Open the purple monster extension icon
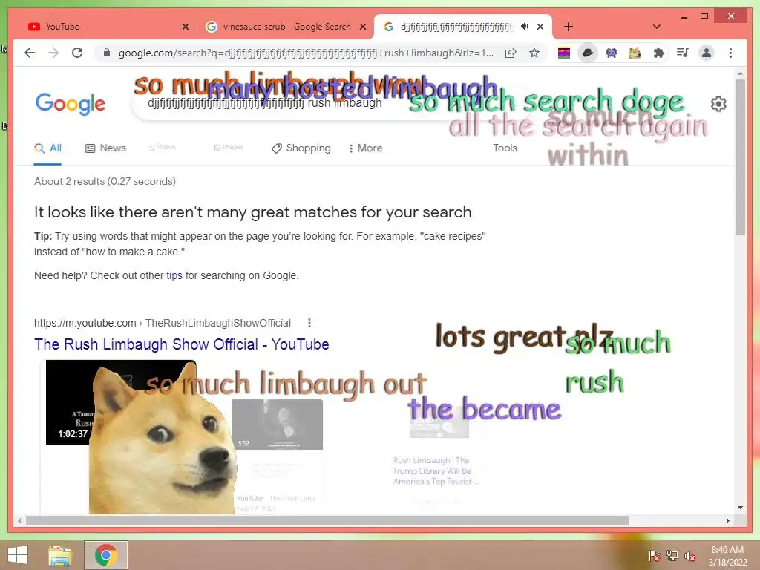 612,53
